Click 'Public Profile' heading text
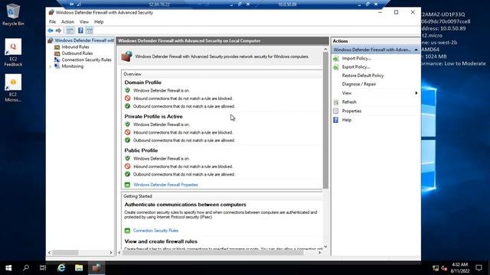490x275 pixels. (141, 150)
